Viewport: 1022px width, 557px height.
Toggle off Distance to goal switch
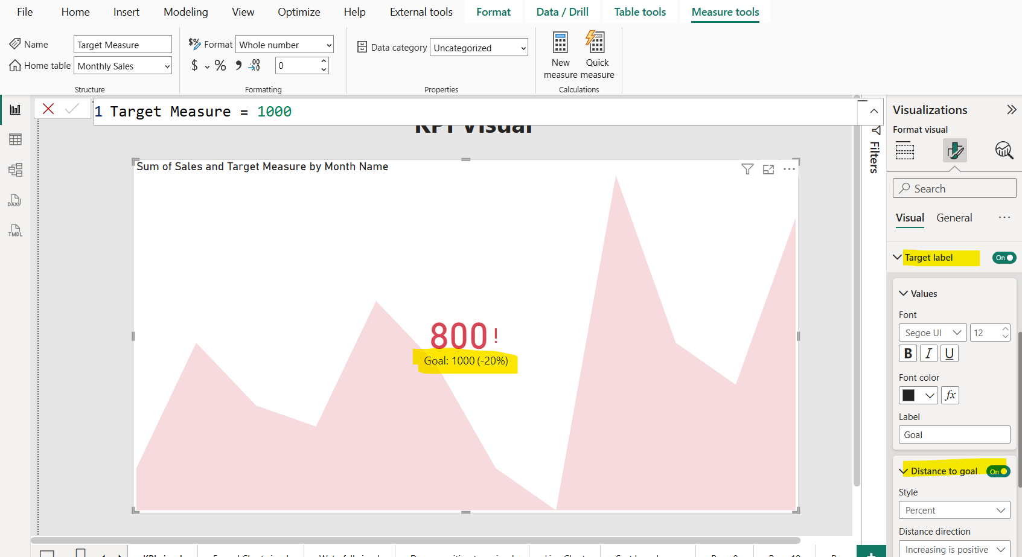pos(998,471)
